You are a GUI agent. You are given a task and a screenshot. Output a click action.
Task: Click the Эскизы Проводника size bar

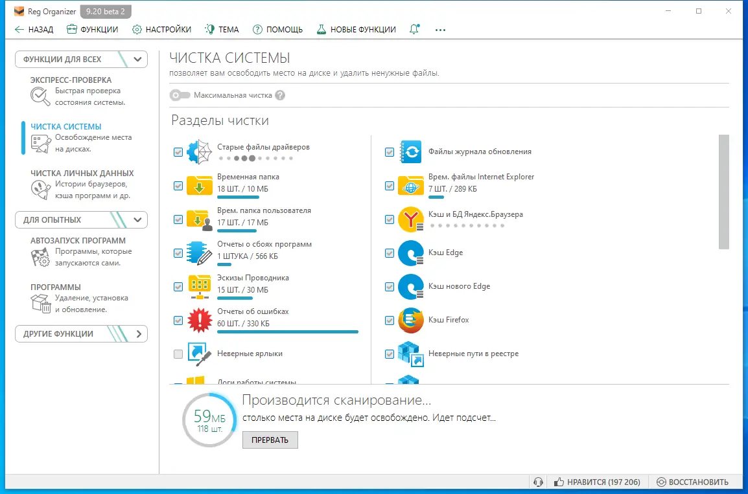[235, 298]
